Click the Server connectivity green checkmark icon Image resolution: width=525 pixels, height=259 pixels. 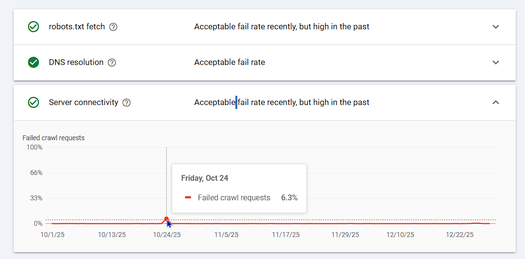33,103
